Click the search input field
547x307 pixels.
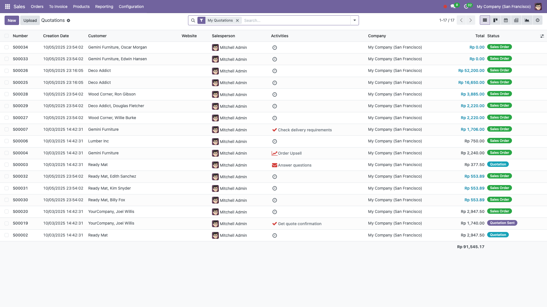tap(296, 20)
